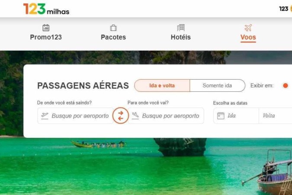Open the Pacotes tab
The width and height of the screenshot is (292, 195).
pos(113,33)
